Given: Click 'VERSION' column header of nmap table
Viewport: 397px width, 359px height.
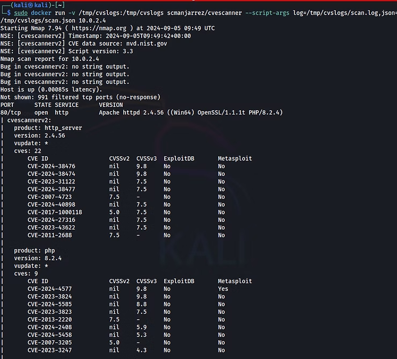Looking at the screenshot, I should [x=111, y=105].
